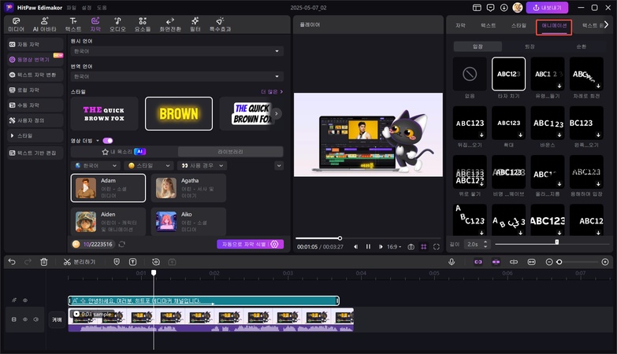Open the Transitions (화면전환) tool
Viewport: 617px width, 354px height.
170,24
